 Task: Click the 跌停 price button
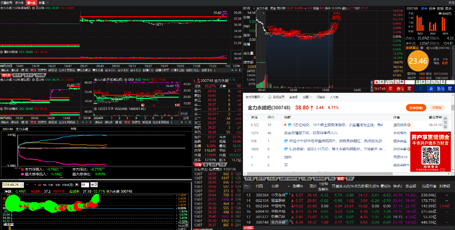[441, 89]
